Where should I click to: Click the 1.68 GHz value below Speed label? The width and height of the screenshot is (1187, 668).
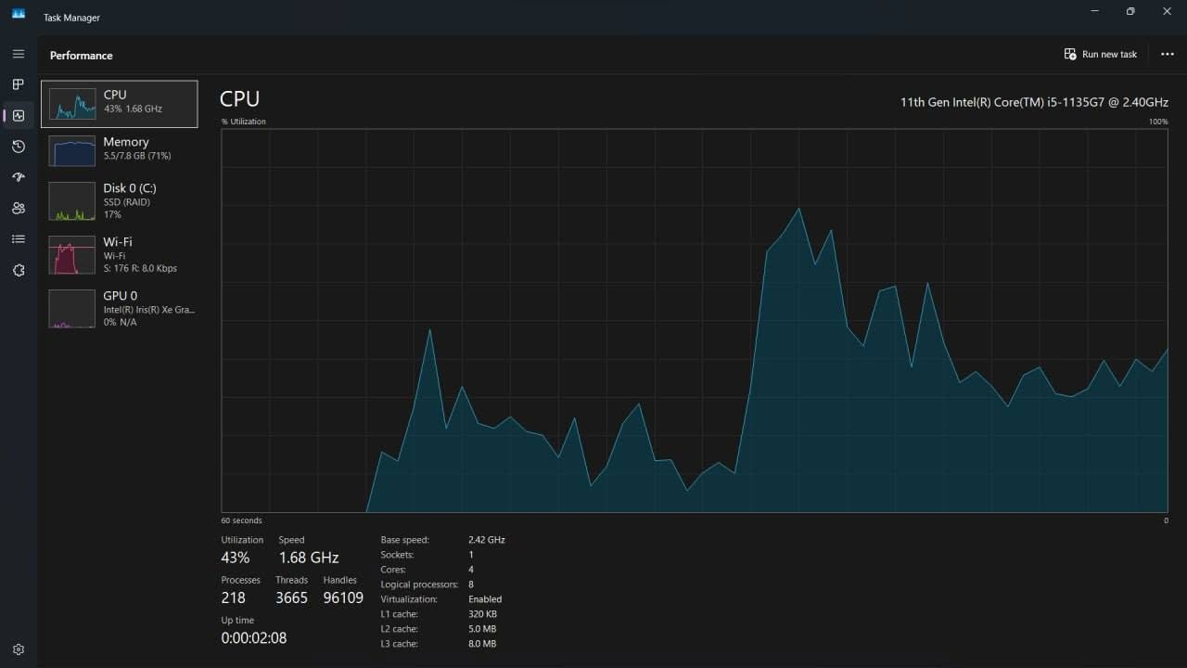point(309,558)
